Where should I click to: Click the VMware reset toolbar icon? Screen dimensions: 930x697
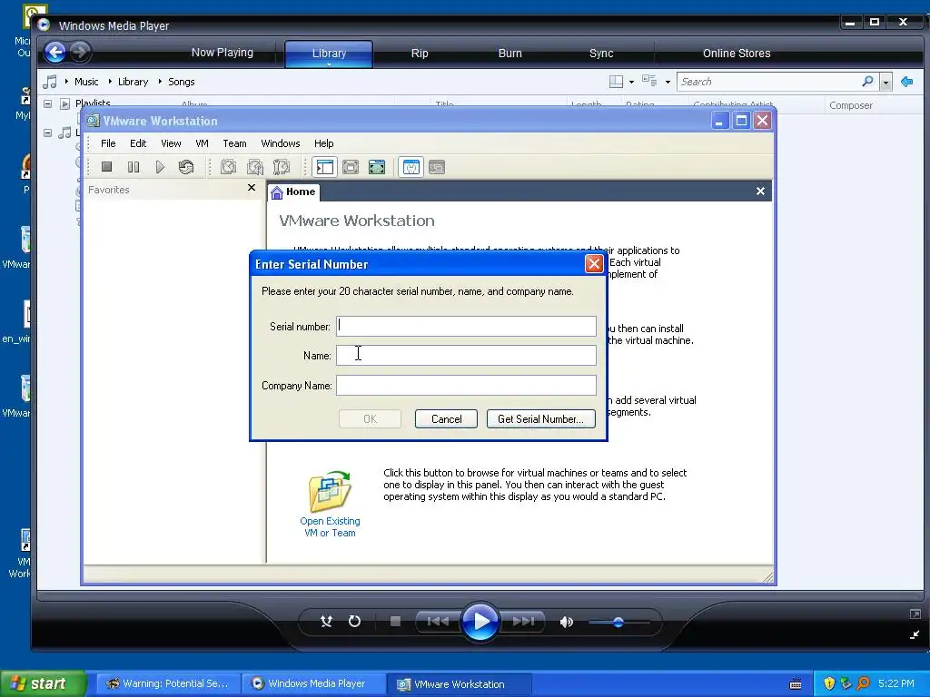(x=186, y=167)
